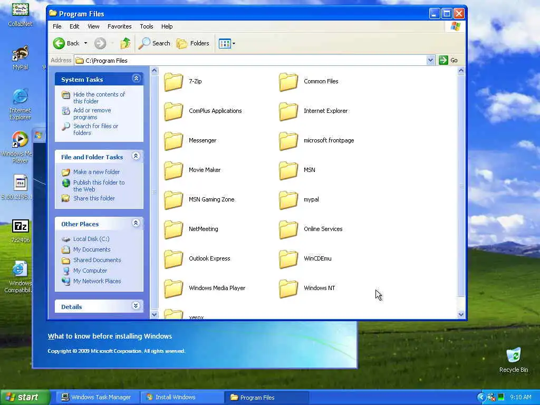Click the Forward arrow button
Image resolution: width=540 pixels, height=405 pixels.
click(x=100, y=43)
